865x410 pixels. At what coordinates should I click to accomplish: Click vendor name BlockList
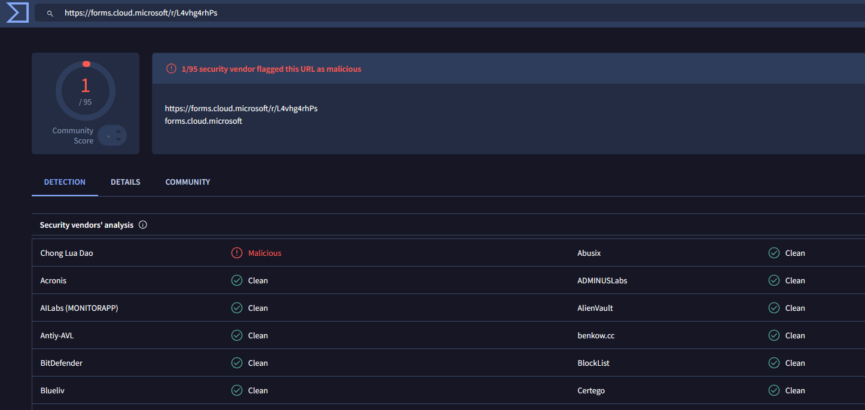(x=593, y=363)
